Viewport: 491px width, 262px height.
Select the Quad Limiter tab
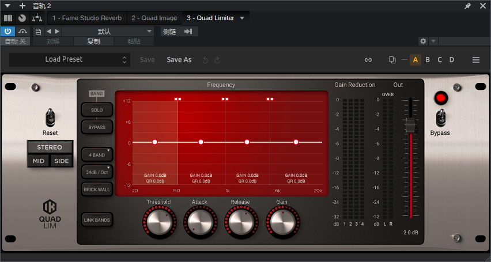click(210, 18)
